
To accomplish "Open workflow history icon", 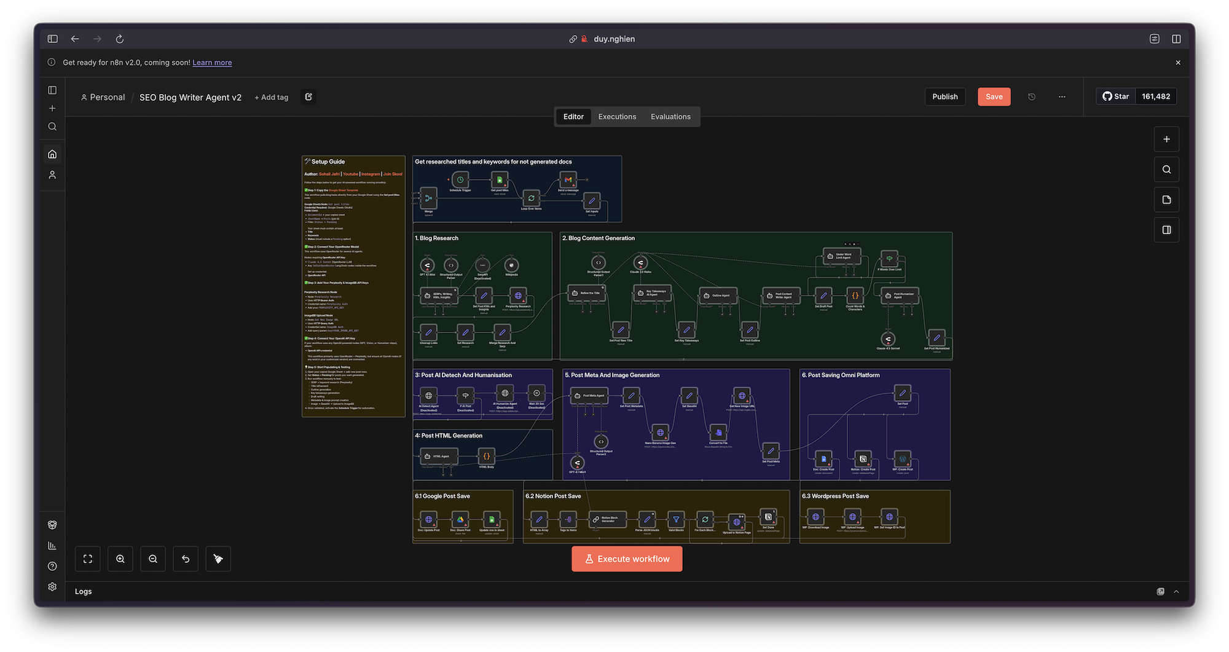I will 1032,96.
